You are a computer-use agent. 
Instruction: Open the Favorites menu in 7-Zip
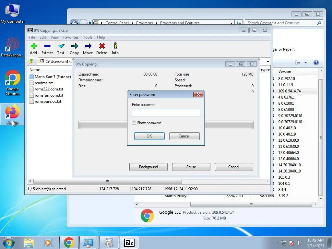(x=71, y=37)
